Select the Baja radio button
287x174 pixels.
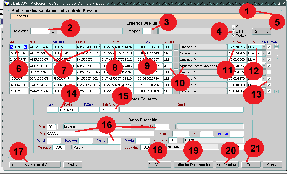click(x=233, y=31)
